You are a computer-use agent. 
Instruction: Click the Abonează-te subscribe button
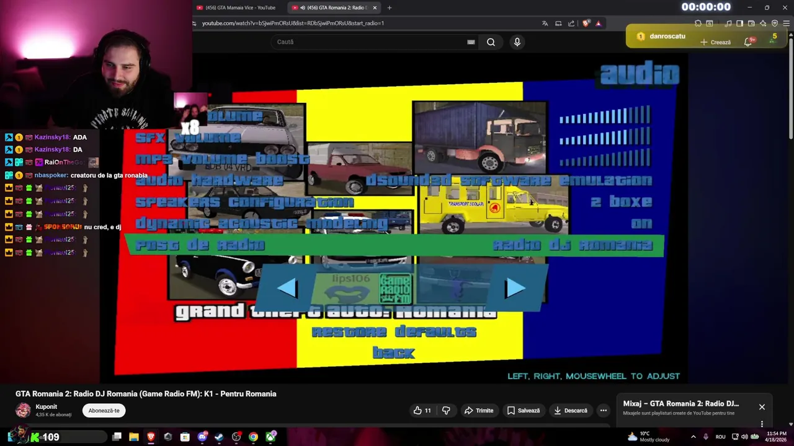click(x=104, y=410)
